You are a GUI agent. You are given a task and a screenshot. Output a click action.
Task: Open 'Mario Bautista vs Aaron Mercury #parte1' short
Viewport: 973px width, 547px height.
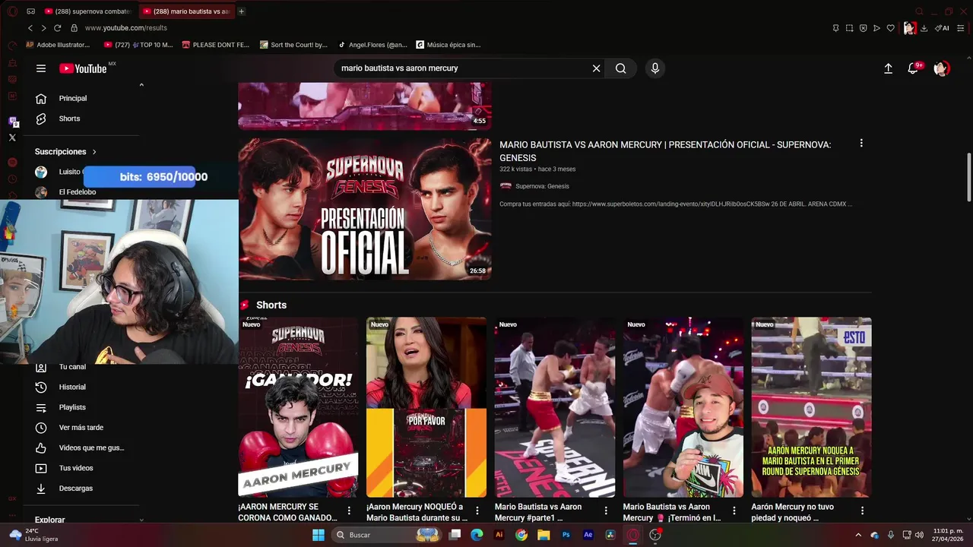[555, 407]
